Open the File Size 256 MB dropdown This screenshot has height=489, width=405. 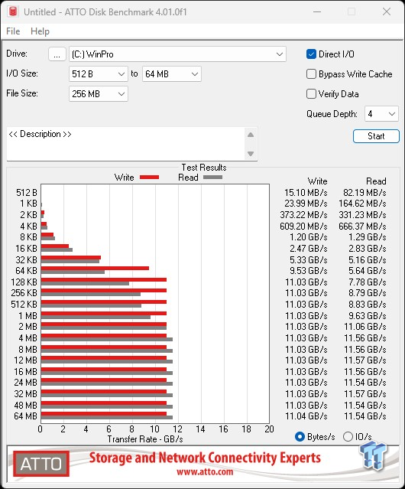click(x=99, y=94)
